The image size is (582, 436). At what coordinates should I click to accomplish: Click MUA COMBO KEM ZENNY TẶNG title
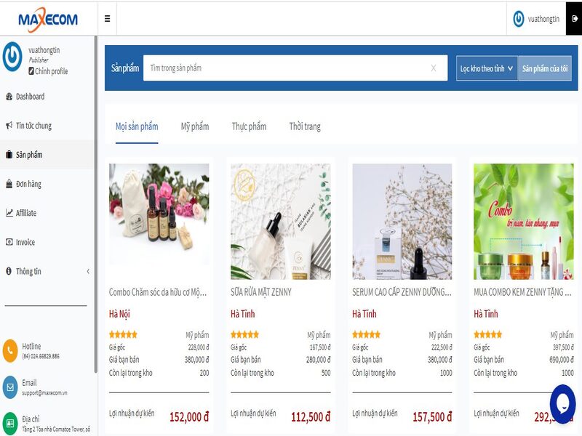522,293
